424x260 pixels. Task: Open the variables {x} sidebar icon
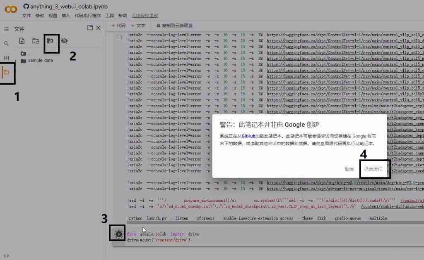[6, 58]
